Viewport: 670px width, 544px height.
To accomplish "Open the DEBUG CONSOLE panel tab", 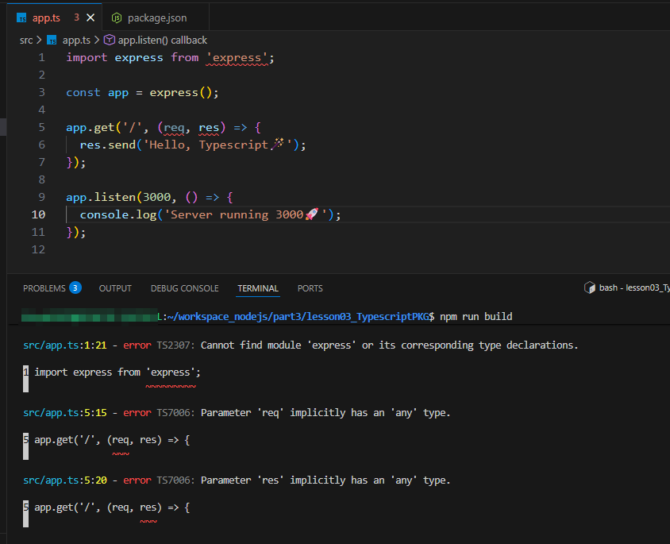I will click(185, 288).
